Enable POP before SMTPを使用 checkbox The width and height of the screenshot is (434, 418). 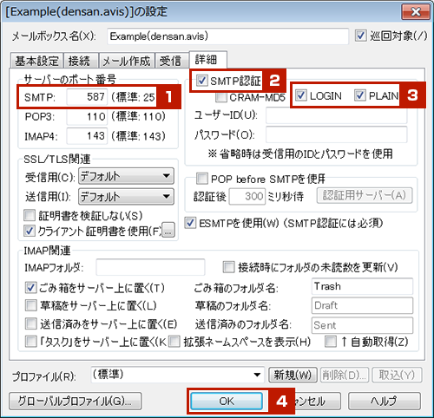202,179
